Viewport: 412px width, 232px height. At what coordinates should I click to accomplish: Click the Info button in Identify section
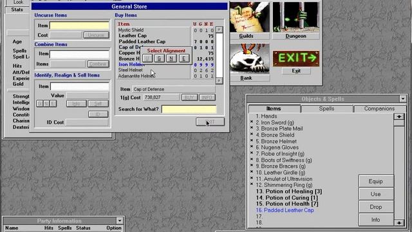click(x=76, y=104)
